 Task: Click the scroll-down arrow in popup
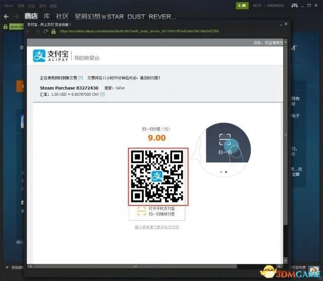coord(285,260)
